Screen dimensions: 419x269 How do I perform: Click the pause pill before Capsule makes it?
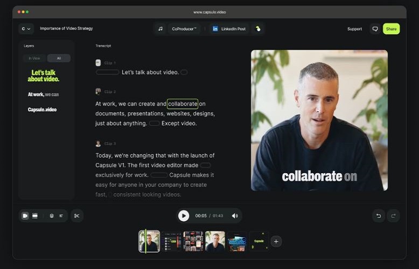(159, 175)
